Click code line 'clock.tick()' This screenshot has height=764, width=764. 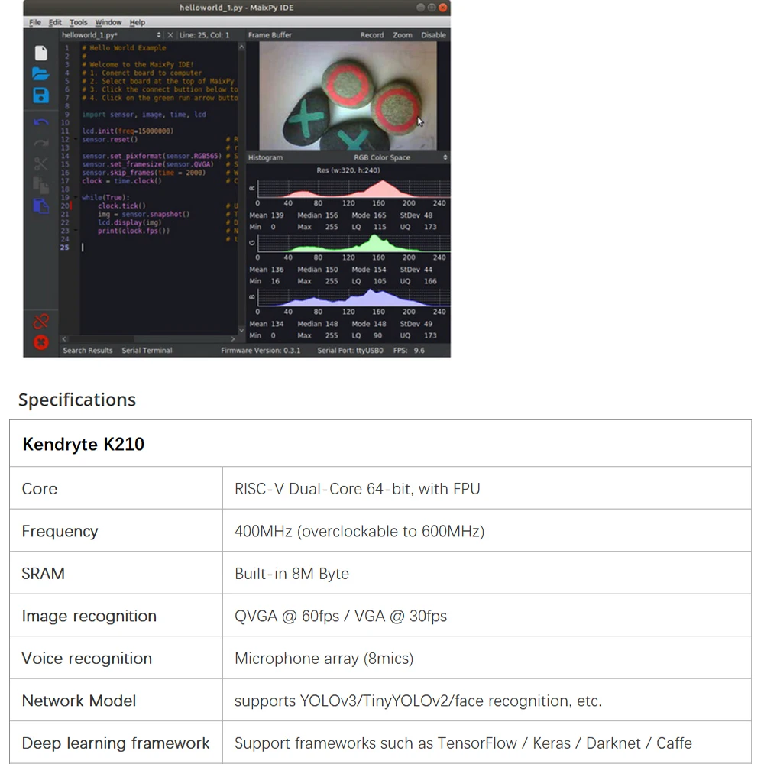click(x=121, y=206)
